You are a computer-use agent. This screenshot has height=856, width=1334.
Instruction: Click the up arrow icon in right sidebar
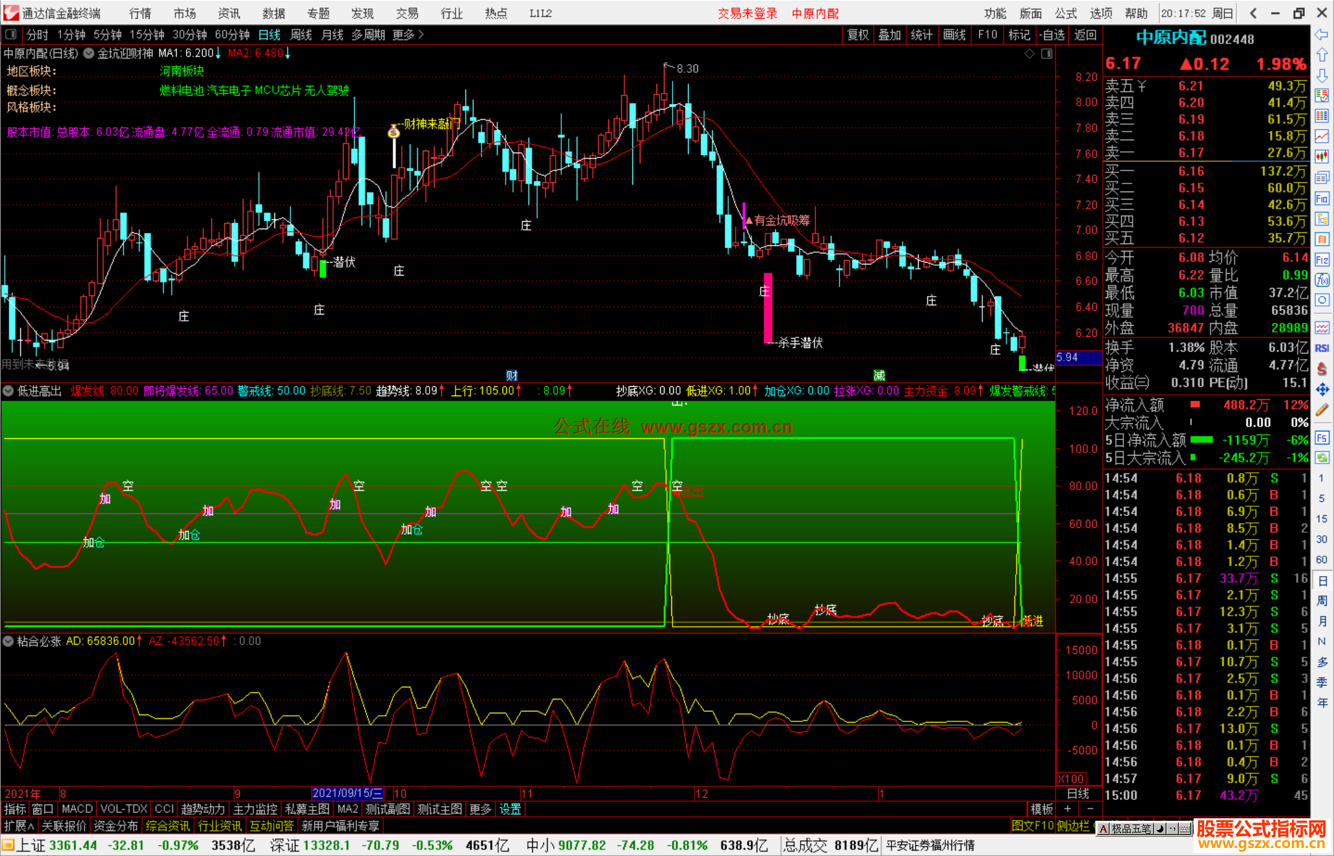[x=1322, y=55]
